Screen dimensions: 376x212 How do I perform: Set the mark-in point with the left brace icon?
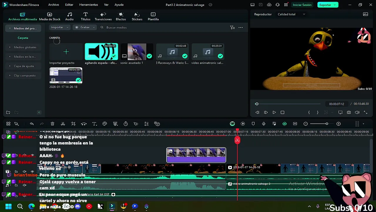[309, 112]
